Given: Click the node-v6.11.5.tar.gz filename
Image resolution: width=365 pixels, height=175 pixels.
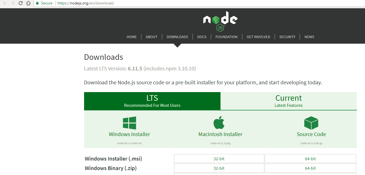Looking at the screenshot, I should pos(311,143).
